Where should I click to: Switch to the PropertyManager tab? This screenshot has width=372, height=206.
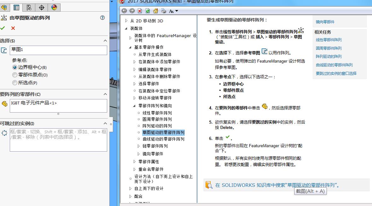pos(16,8)
